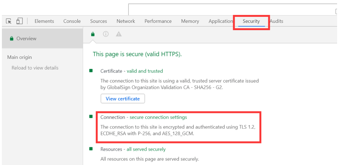Open the Performance tab
Screen dimensions: 339x165
(x=158, y=21)
